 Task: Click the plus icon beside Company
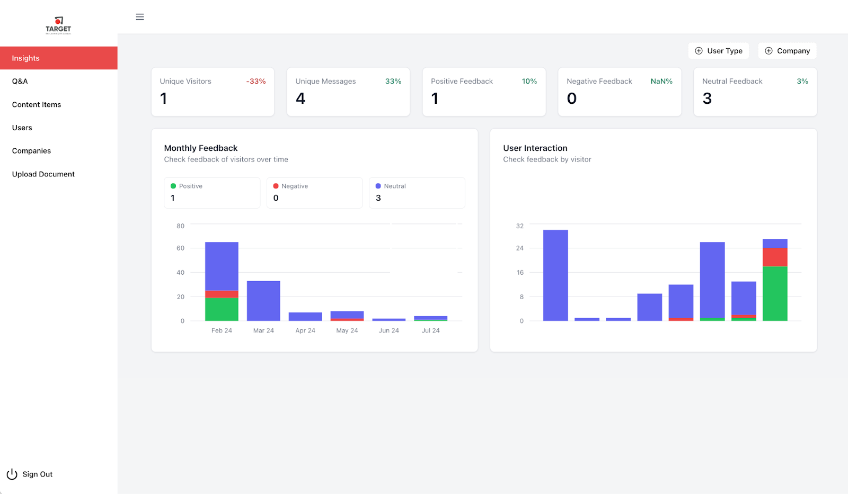click(768, 51)
